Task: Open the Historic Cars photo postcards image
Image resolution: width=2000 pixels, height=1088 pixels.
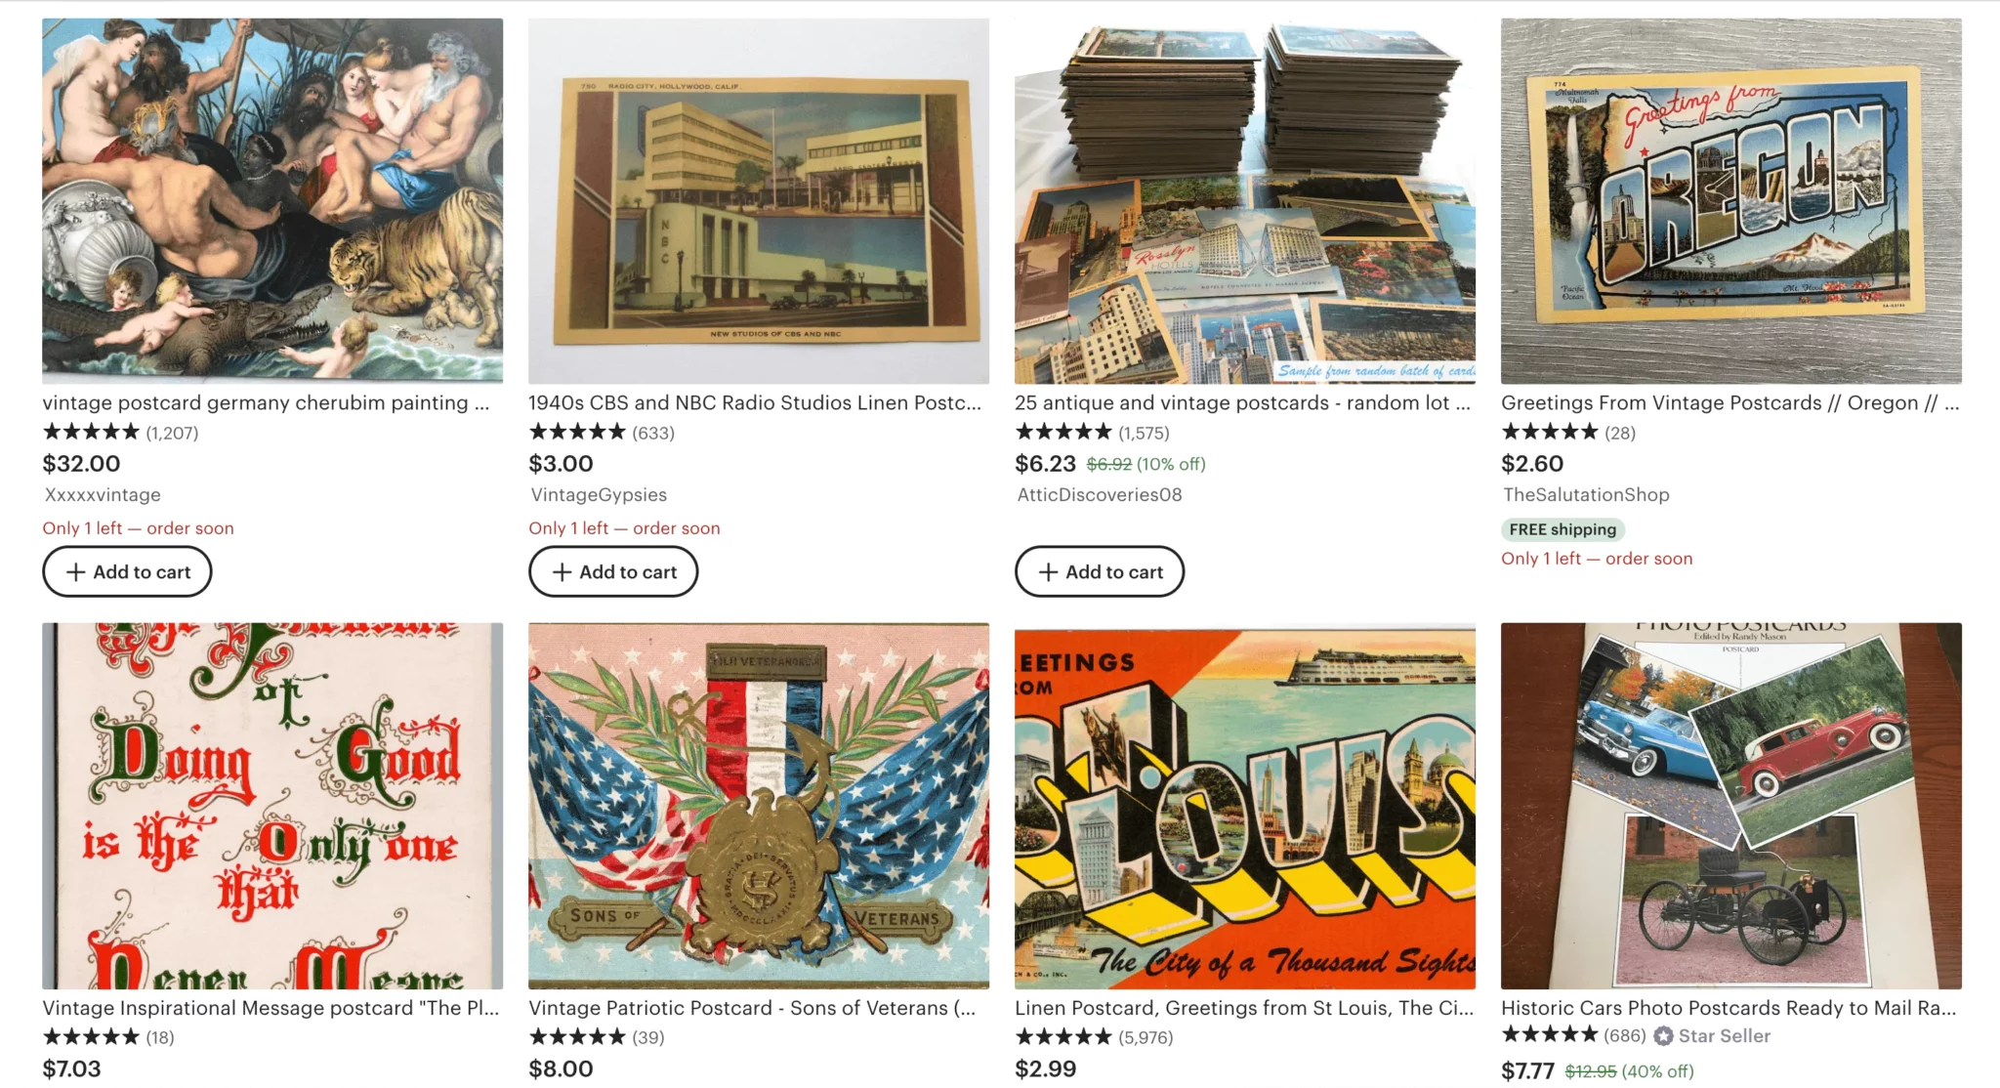Action: pos(1730,806)
